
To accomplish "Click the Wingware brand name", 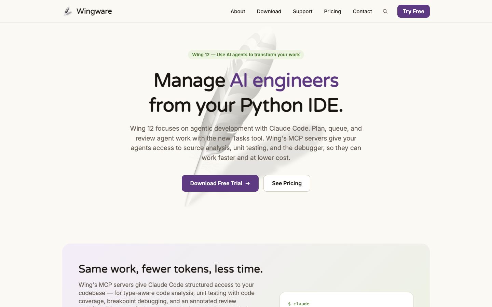I will coord(94,11).
